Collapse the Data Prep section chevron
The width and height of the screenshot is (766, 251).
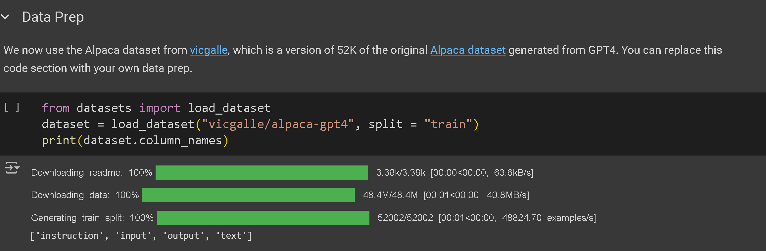click(5, 17)
